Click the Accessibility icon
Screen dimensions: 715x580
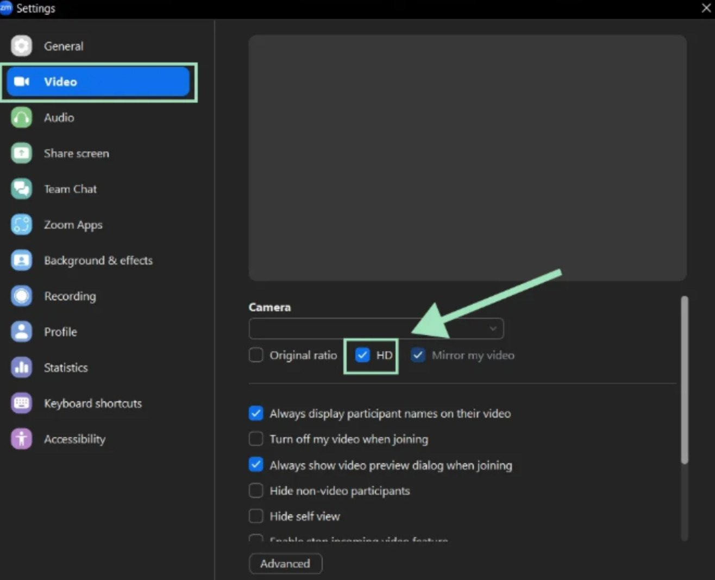click(21, 439)
